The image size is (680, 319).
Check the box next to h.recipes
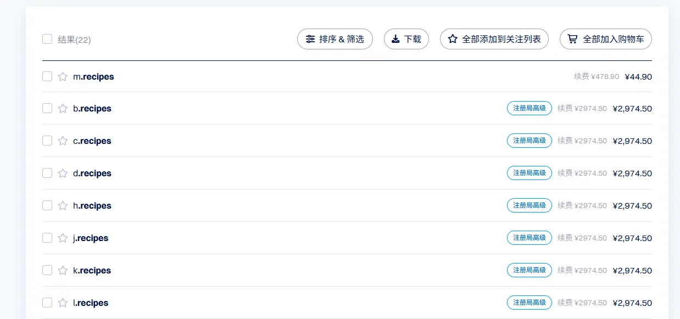coord(47,205)
